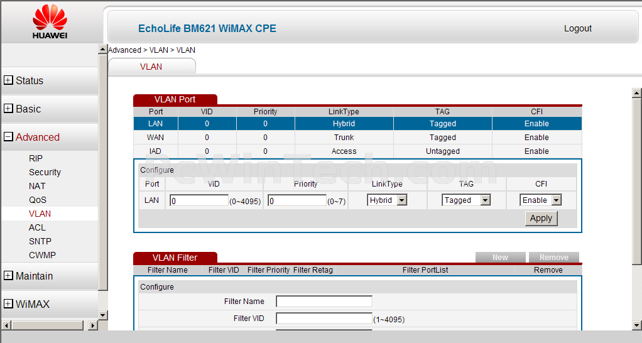The image size is (642, 343).
Task: Click the New button in VLAN Filter
Action: point(500,258)
